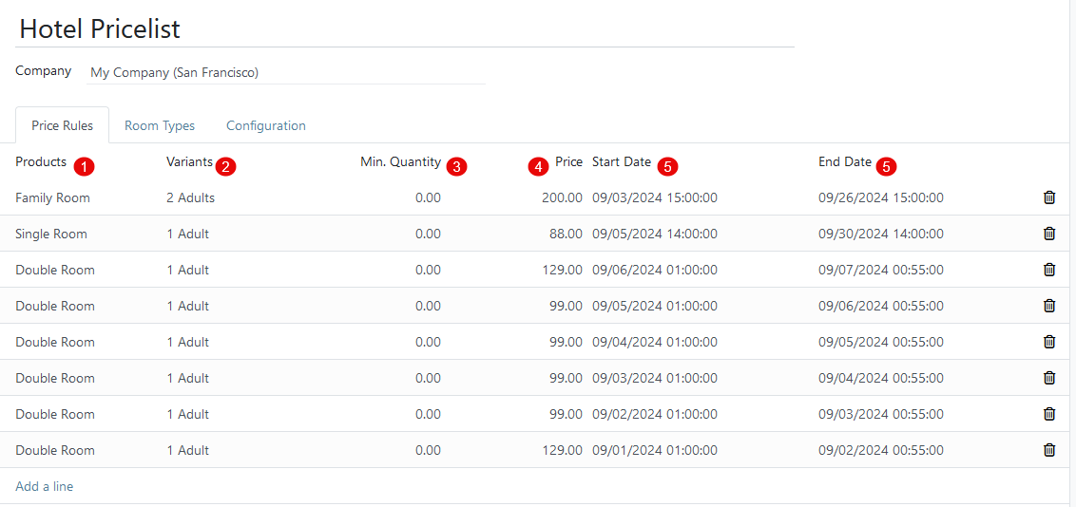Open the Company dropdown field

(285, 72)
